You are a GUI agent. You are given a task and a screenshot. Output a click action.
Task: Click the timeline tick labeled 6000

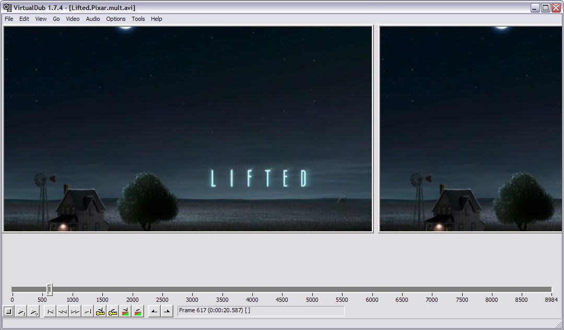click(372, 299)
